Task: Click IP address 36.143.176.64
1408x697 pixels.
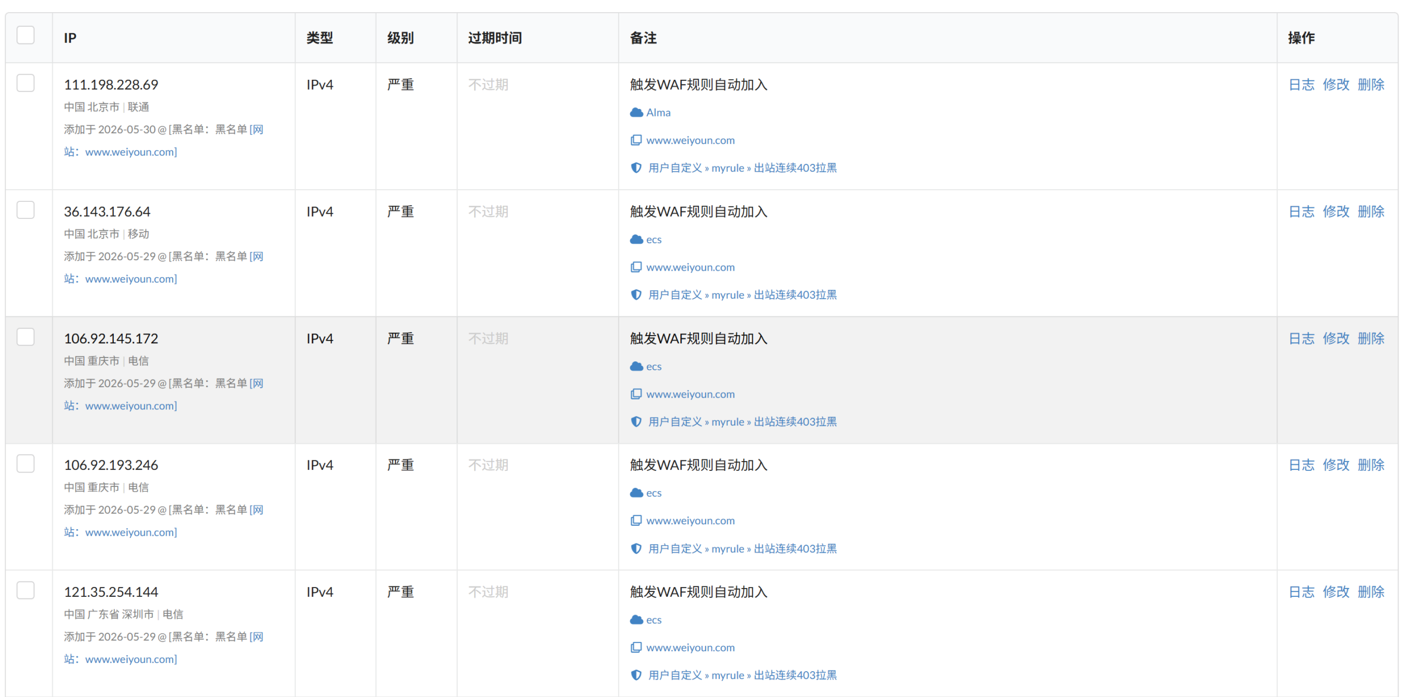Action: point(107,212)
